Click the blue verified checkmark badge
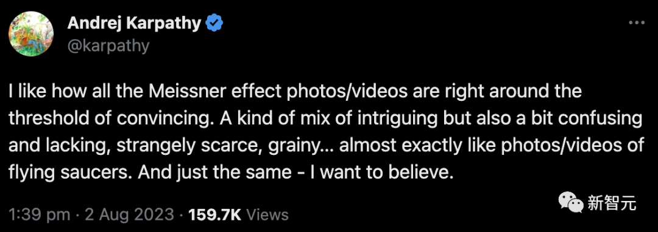This screenshot has height=232, width=658. pyautogui.click(x=214, y=24)
